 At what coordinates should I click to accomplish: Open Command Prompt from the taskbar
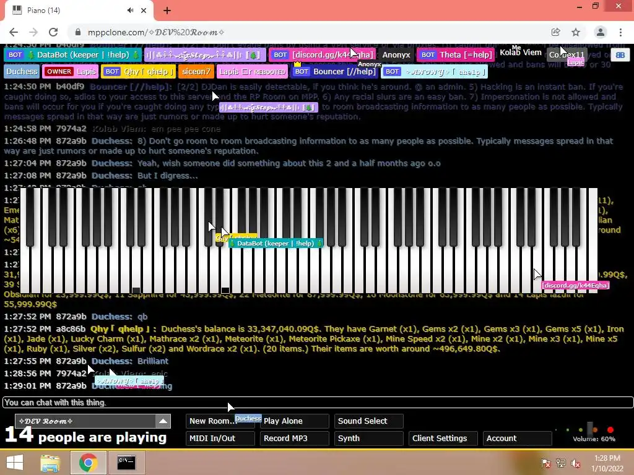(126, 463)
